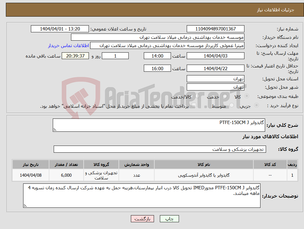304x229 pixels.
Task: Click the quantity cell 6,000
Action: pos(66,175)
